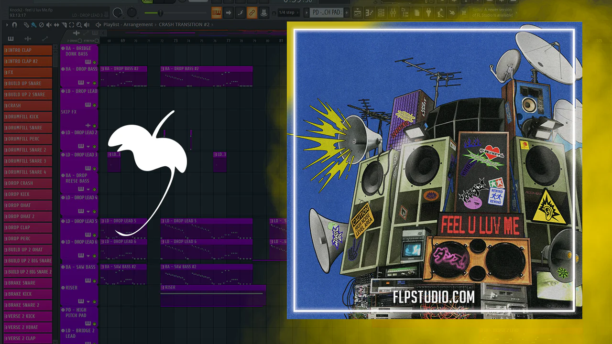
Task: Enable the STRETCH checkbox
Action: pyautogui.click(x=96, y=41)
